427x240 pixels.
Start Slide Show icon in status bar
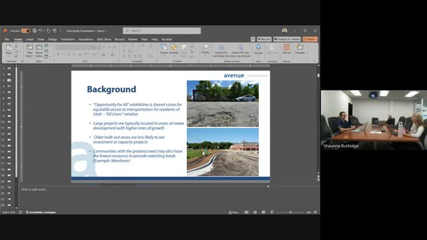(x=272, y=212)
